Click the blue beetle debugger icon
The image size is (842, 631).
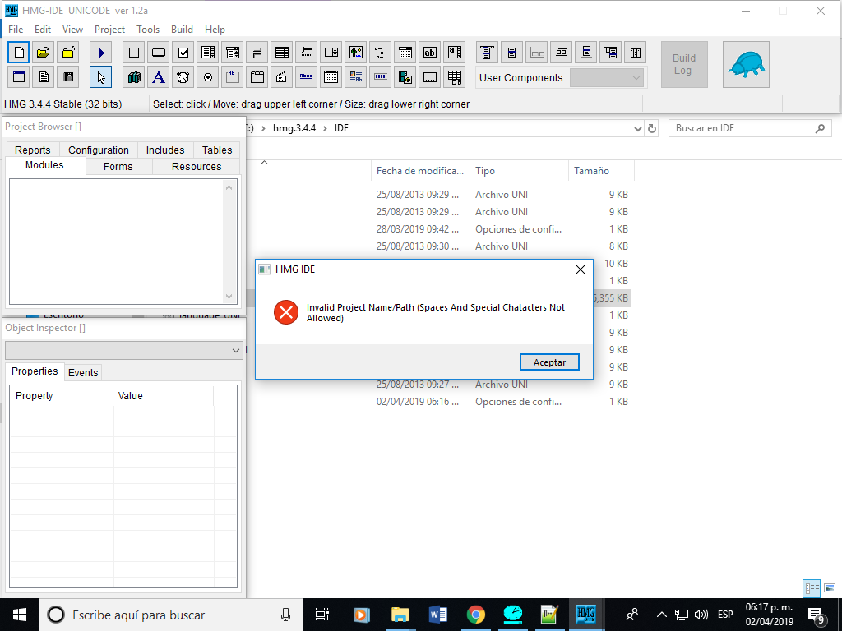746,64
